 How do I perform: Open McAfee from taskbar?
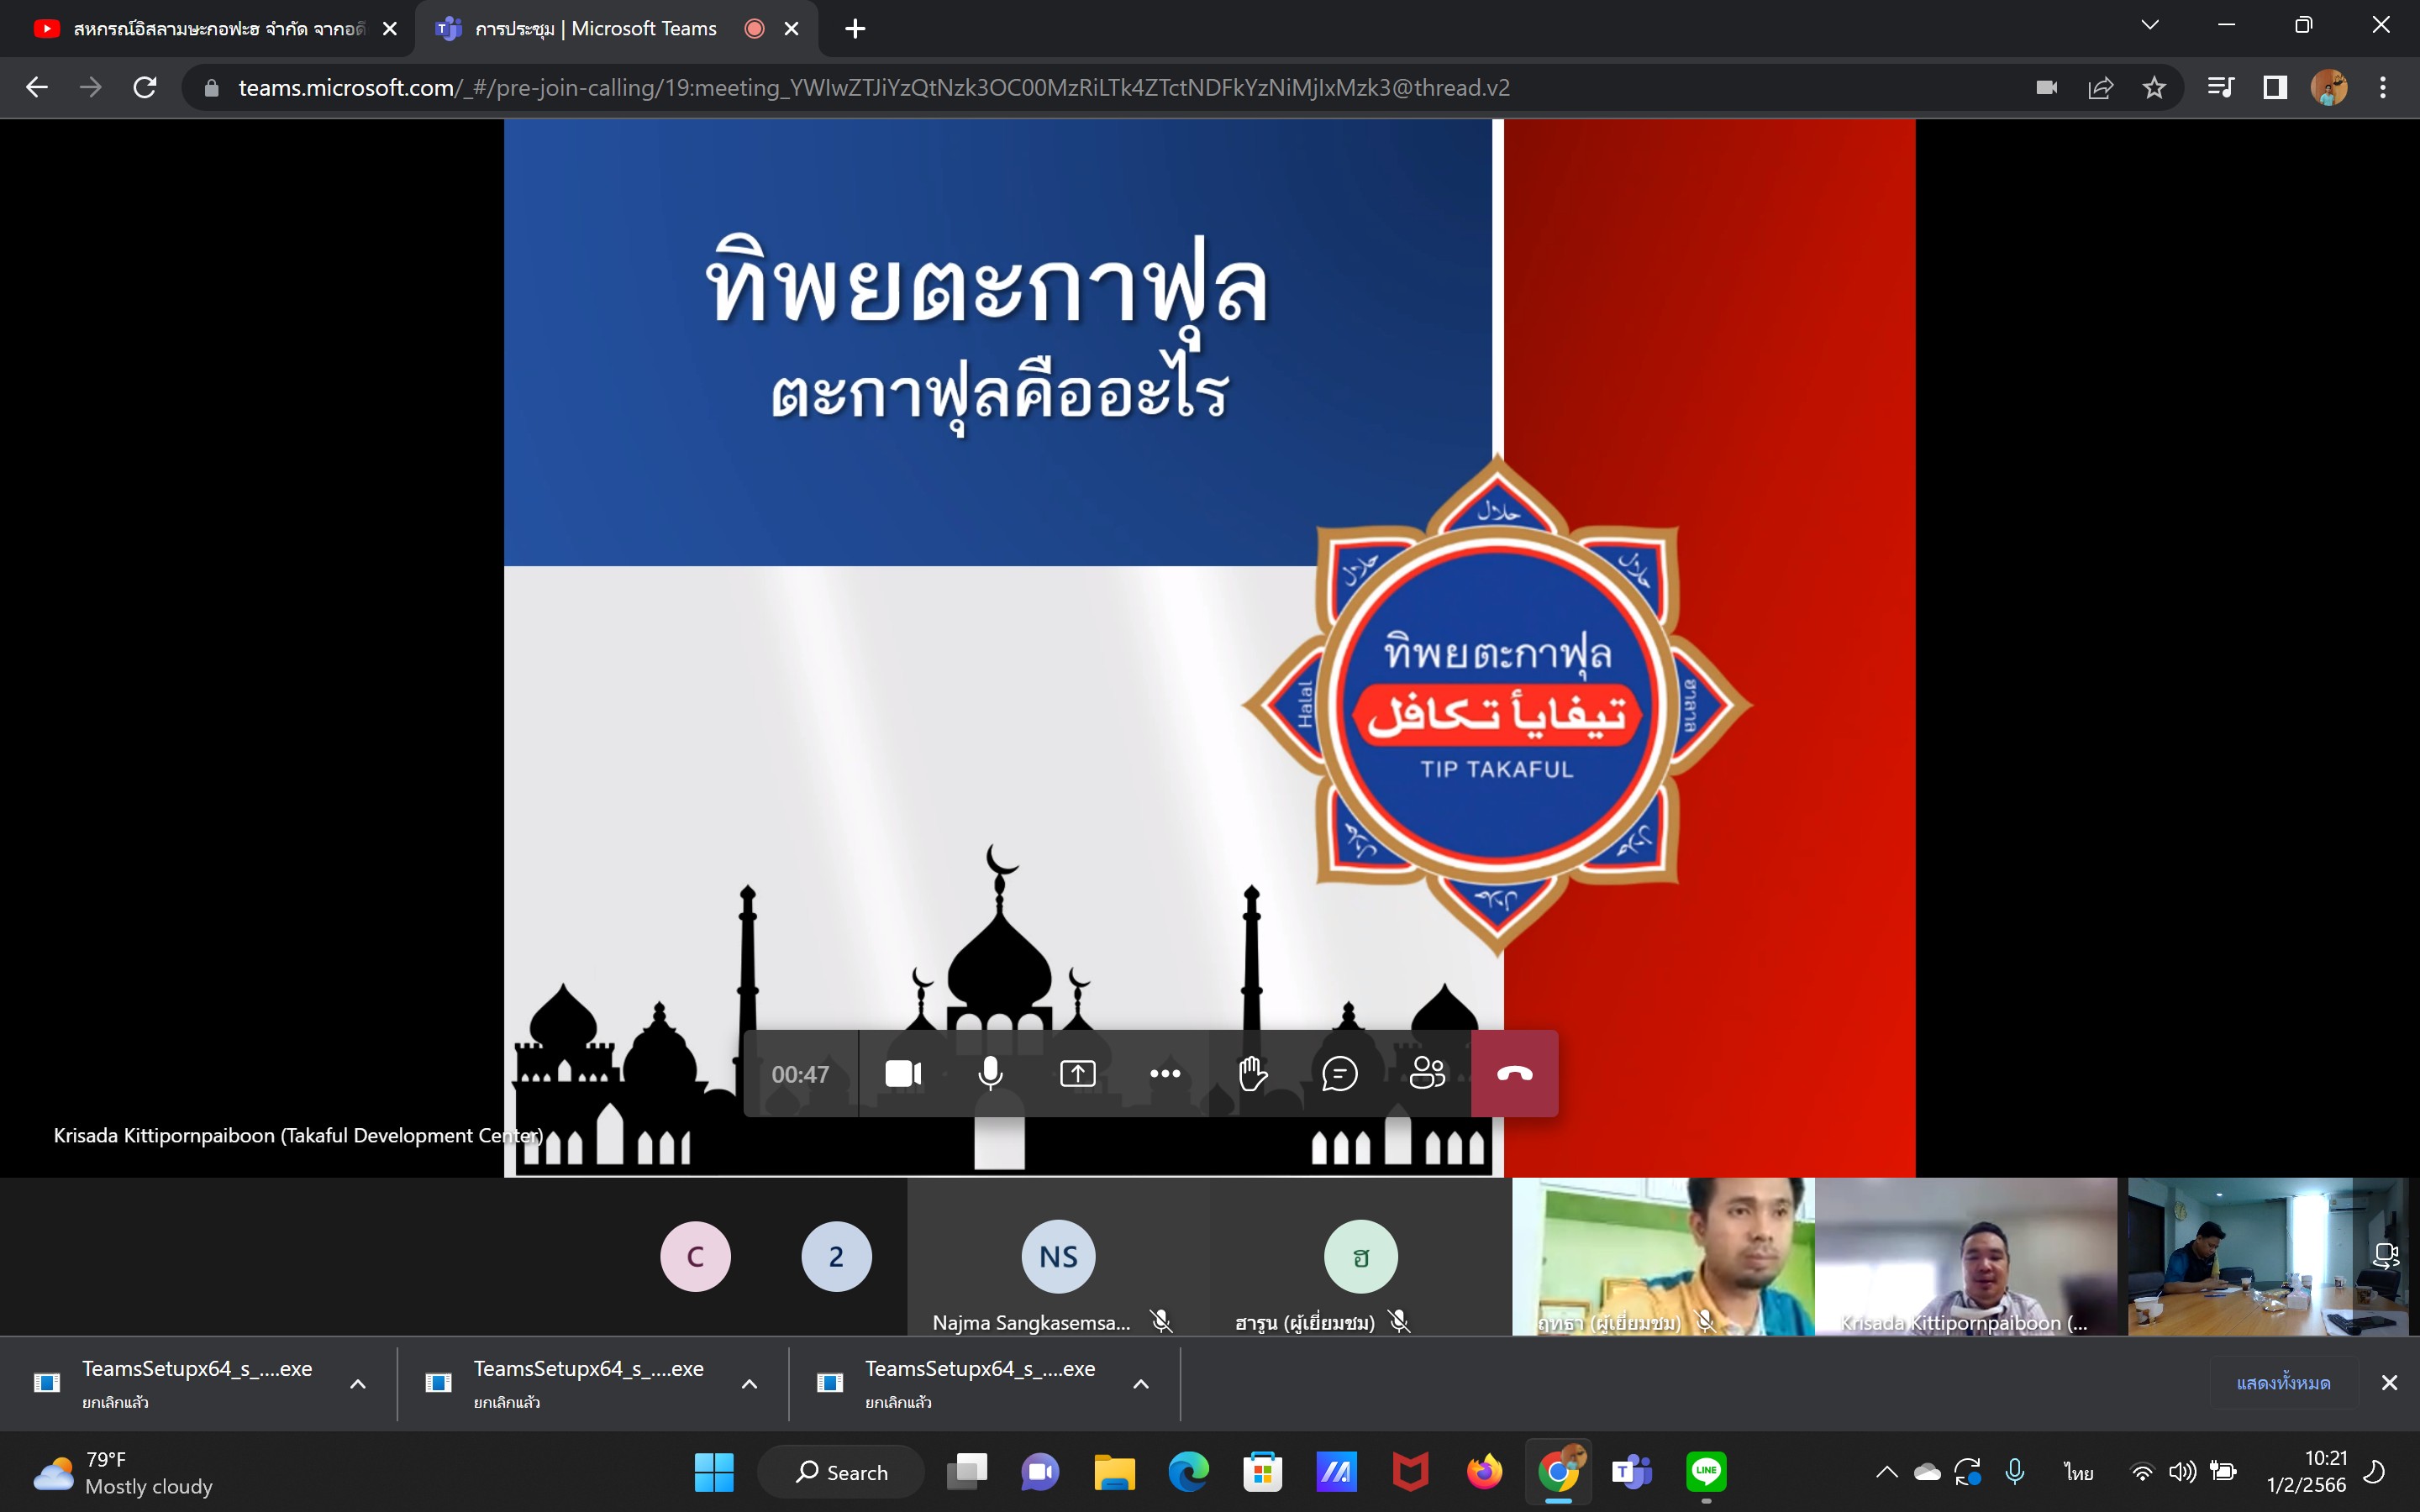pyautogui.click(x=1410, y=1472)
